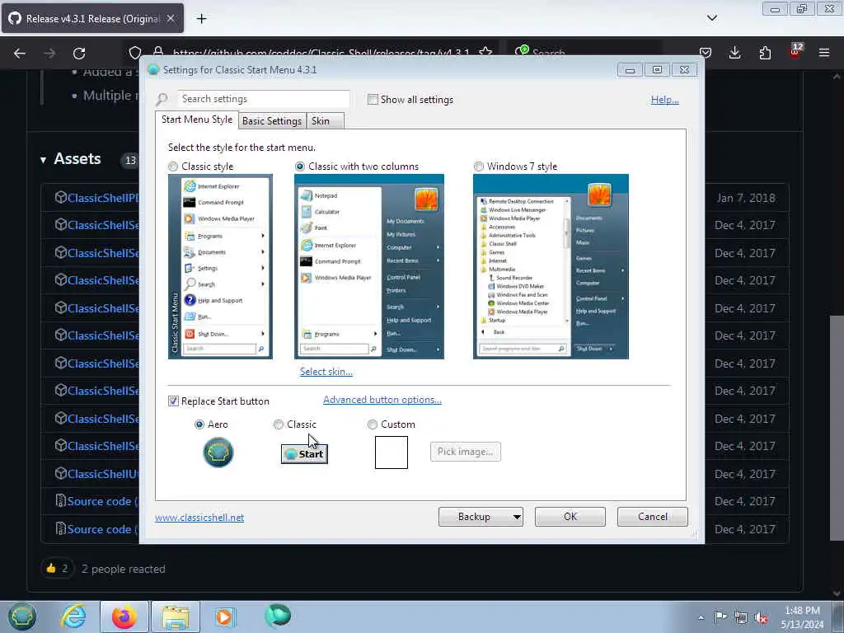
Task: Click the shield tracking protection icon
Action: tap(135, 53)
